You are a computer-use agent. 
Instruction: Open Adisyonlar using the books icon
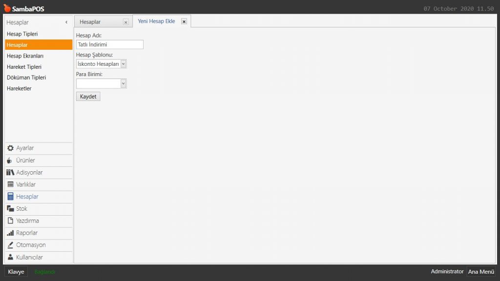(x=10, y=173)
